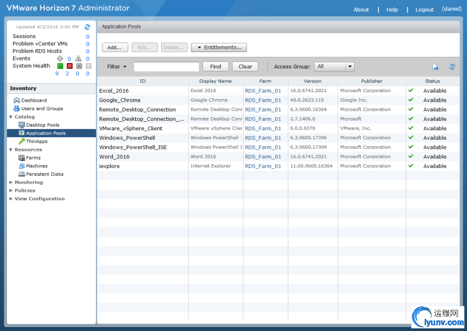Click the Windows_PowerShell_ISE status checkmark
The height and width of the screenshot is (331, 467).
(411, 147)
